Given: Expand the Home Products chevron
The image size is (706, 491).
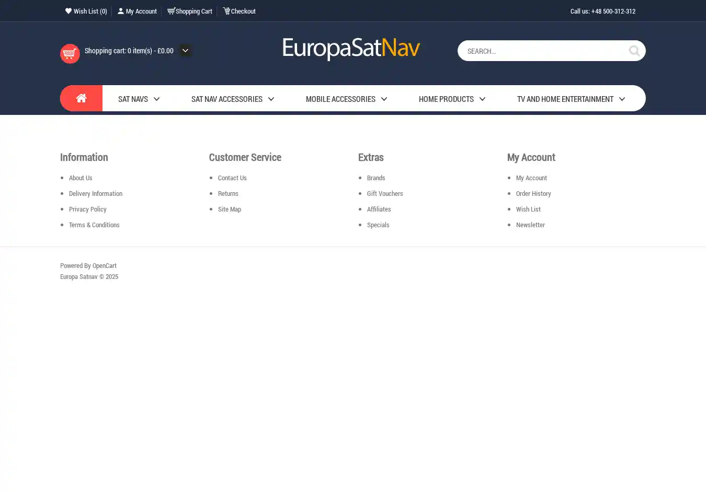Looking at the screenshot, I should tap(482, 99).
